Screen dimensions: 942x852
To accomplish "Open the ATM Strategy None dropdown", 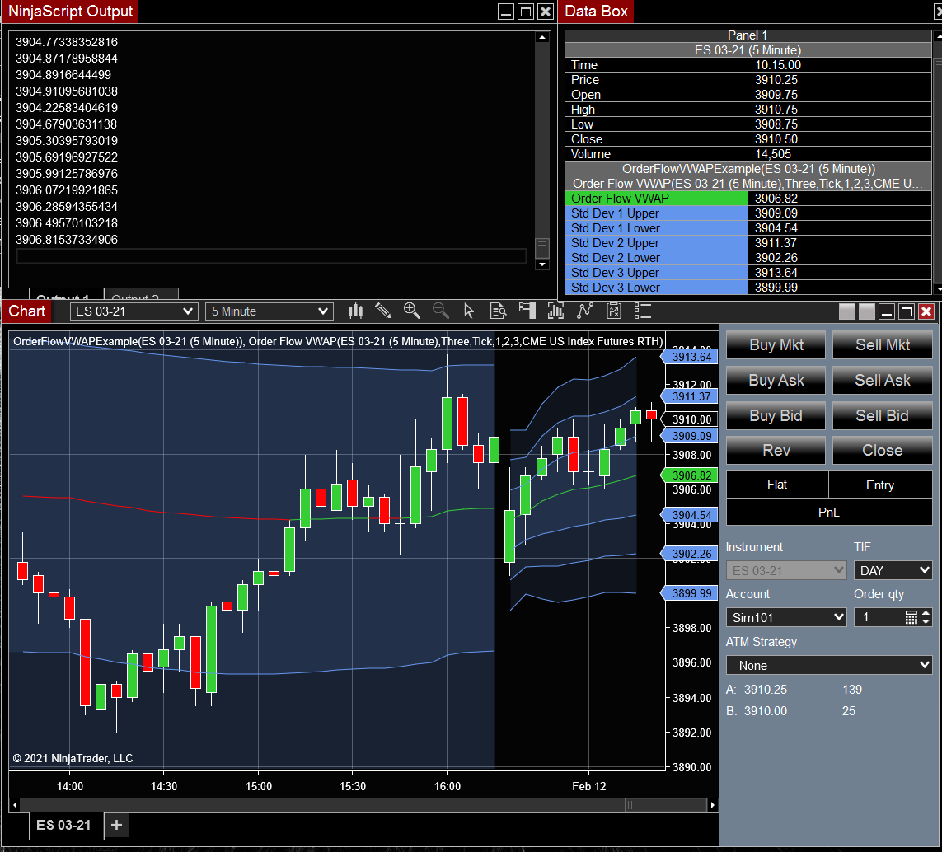I will tap(829, 665).
